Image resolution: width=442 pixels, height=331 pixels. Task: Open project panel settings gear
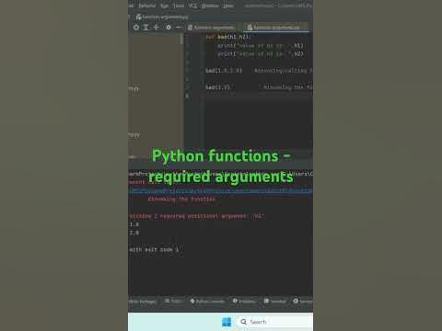tap(169, 28)
